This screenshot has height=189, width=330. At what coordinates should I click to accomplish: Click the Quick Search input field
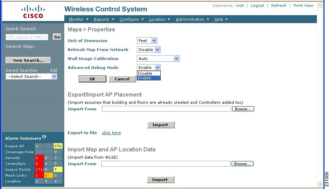point(27,37)
